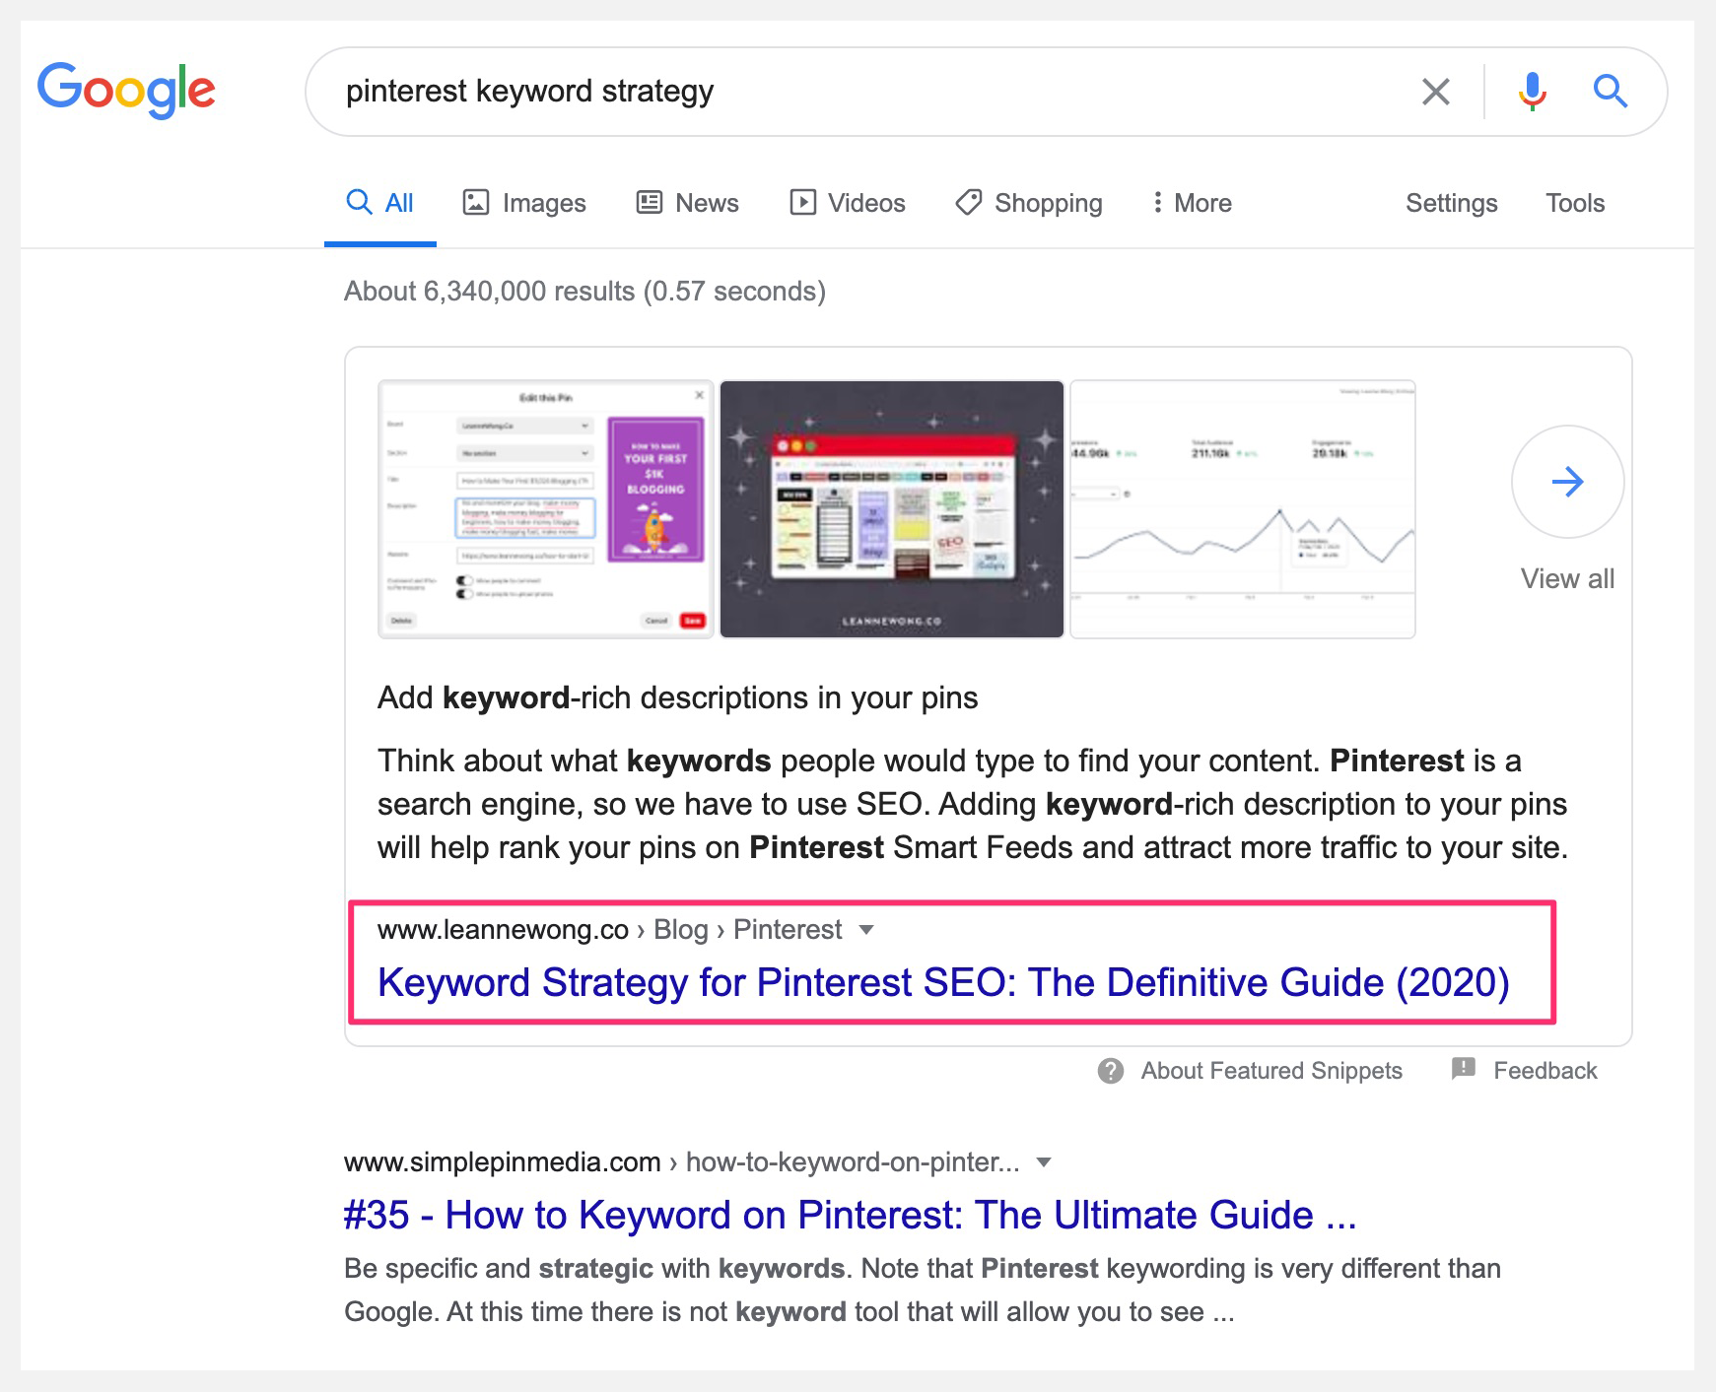Switch to the Images tab
The width and height of the screenshot is (1716, 1392).
524,203
